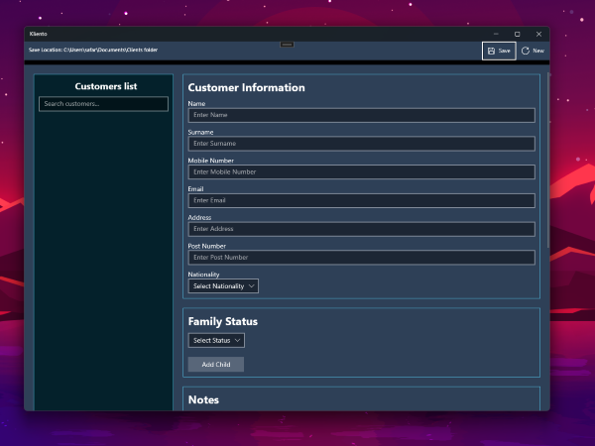The width and height of the screenshot is (595, 446).
Task: Focus the Search customers field
Action: pyautogui.click(x=103, y=104)
